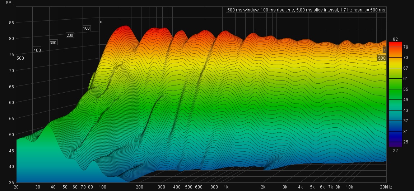Select the 200 ms time axis label

pos(70,35)
